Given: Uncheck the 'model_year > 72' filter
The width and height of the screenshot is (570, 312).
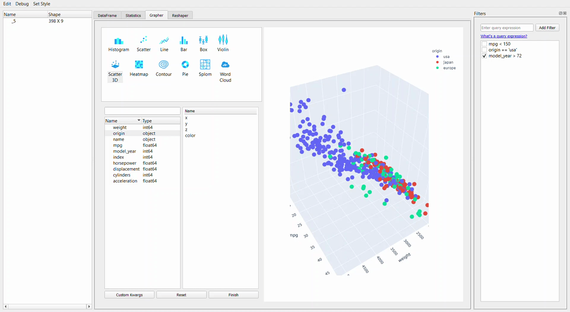Looking at the screenshot, I should [484, 56].
